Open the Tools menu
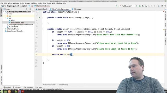 [x=49, y=3]
